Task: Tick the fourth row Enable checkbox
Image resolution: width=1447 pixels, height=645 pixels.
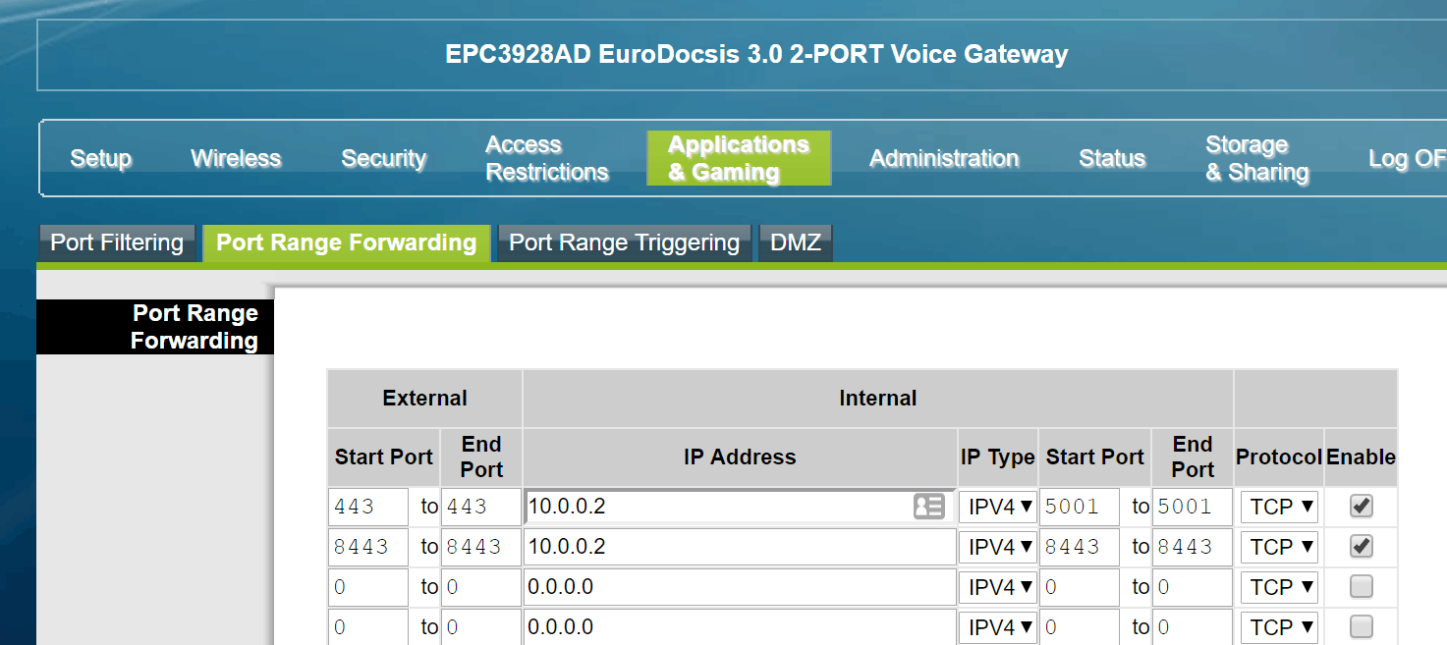Action: pyautogui.click(x=1361, y=626)
